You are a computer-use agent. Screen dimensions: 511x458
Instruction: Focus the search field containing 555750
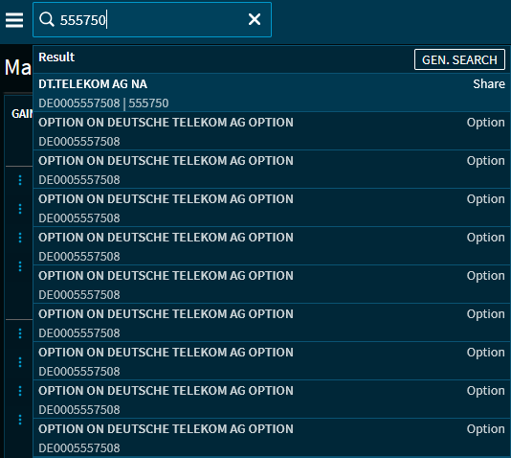[152, 19]
